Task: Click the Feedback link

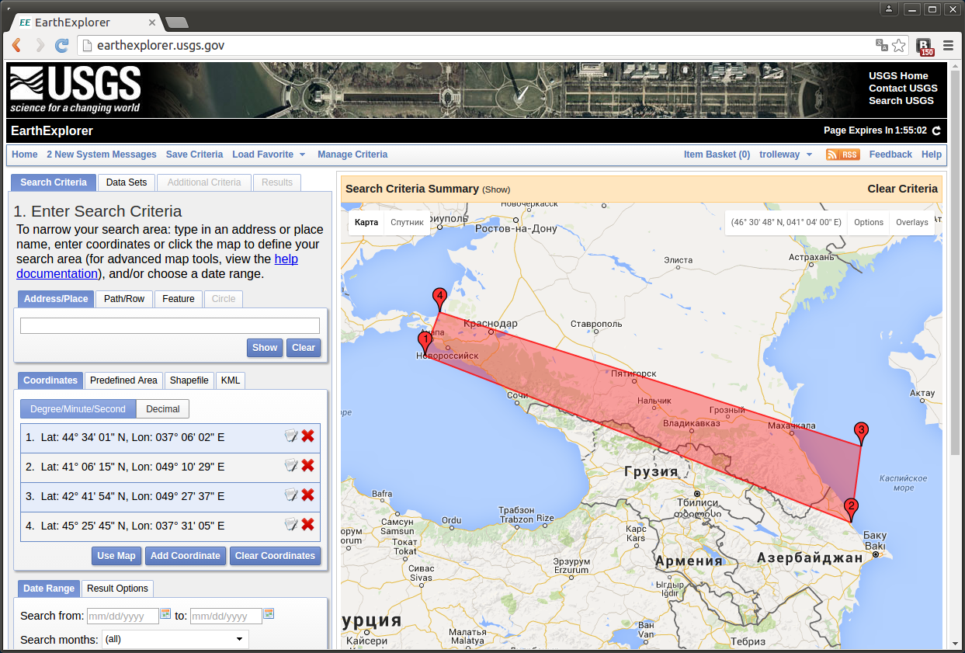Action: (x=890, y=155)
